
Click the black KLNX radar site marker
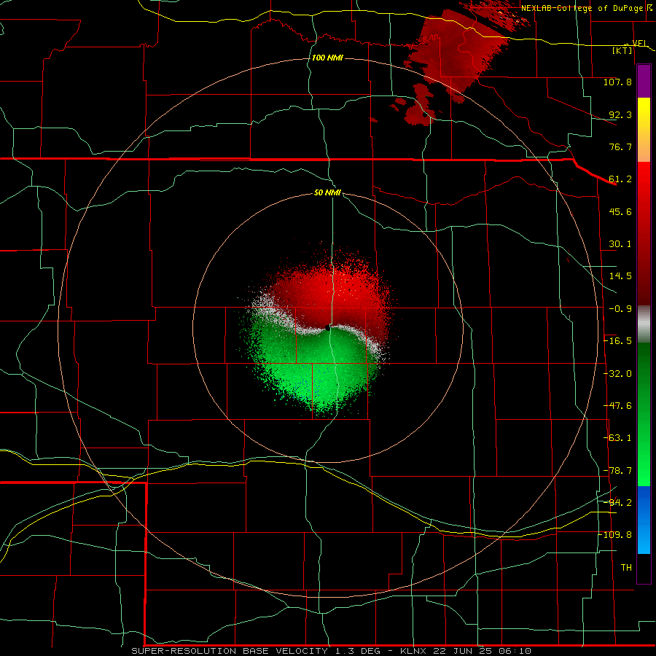(328, 329)
